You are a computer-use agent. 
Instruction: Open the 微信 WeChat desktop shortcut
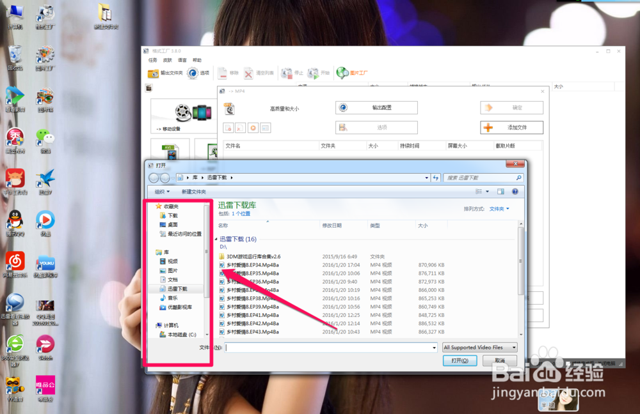click(45, 141)
